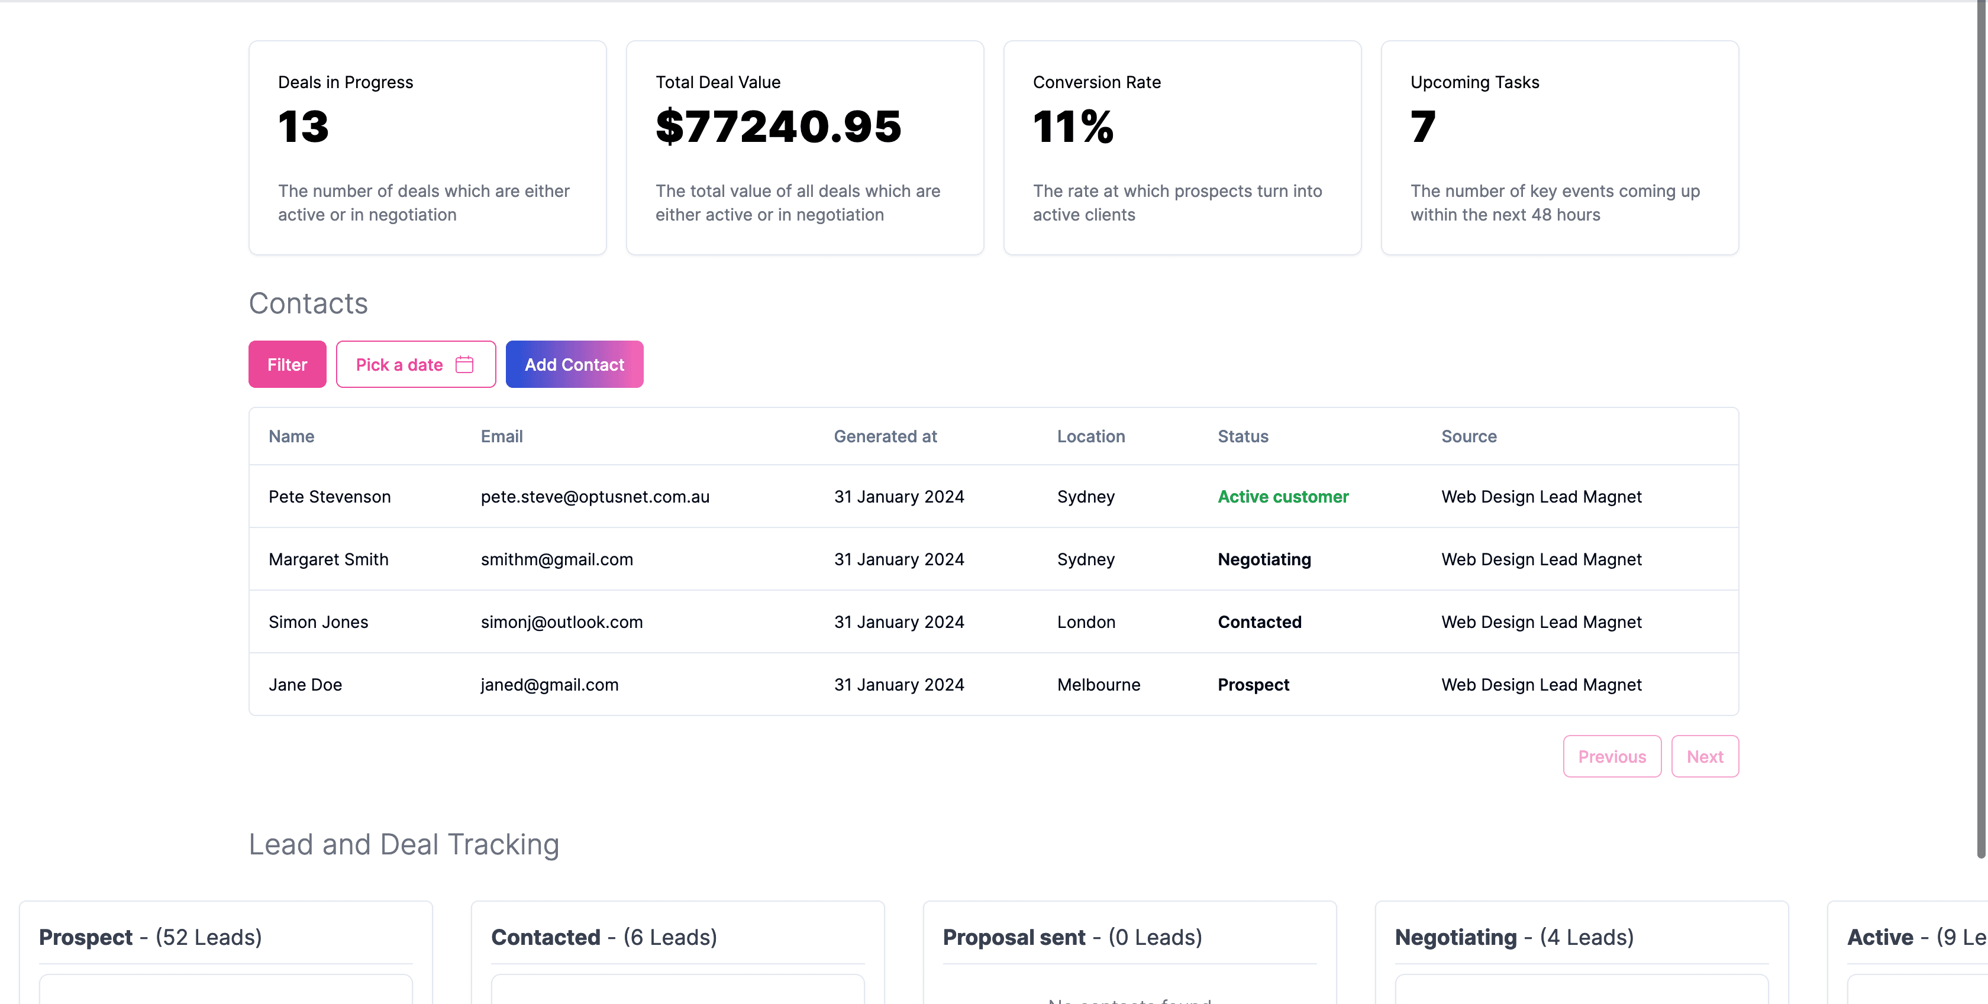Select Simon Jones name cell

tap(319, 621)
